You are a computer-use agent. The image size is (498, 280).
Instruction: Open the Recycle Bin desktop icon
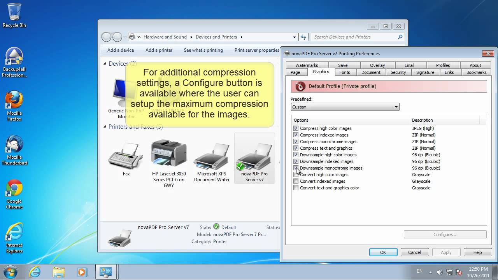click(14, 16)
